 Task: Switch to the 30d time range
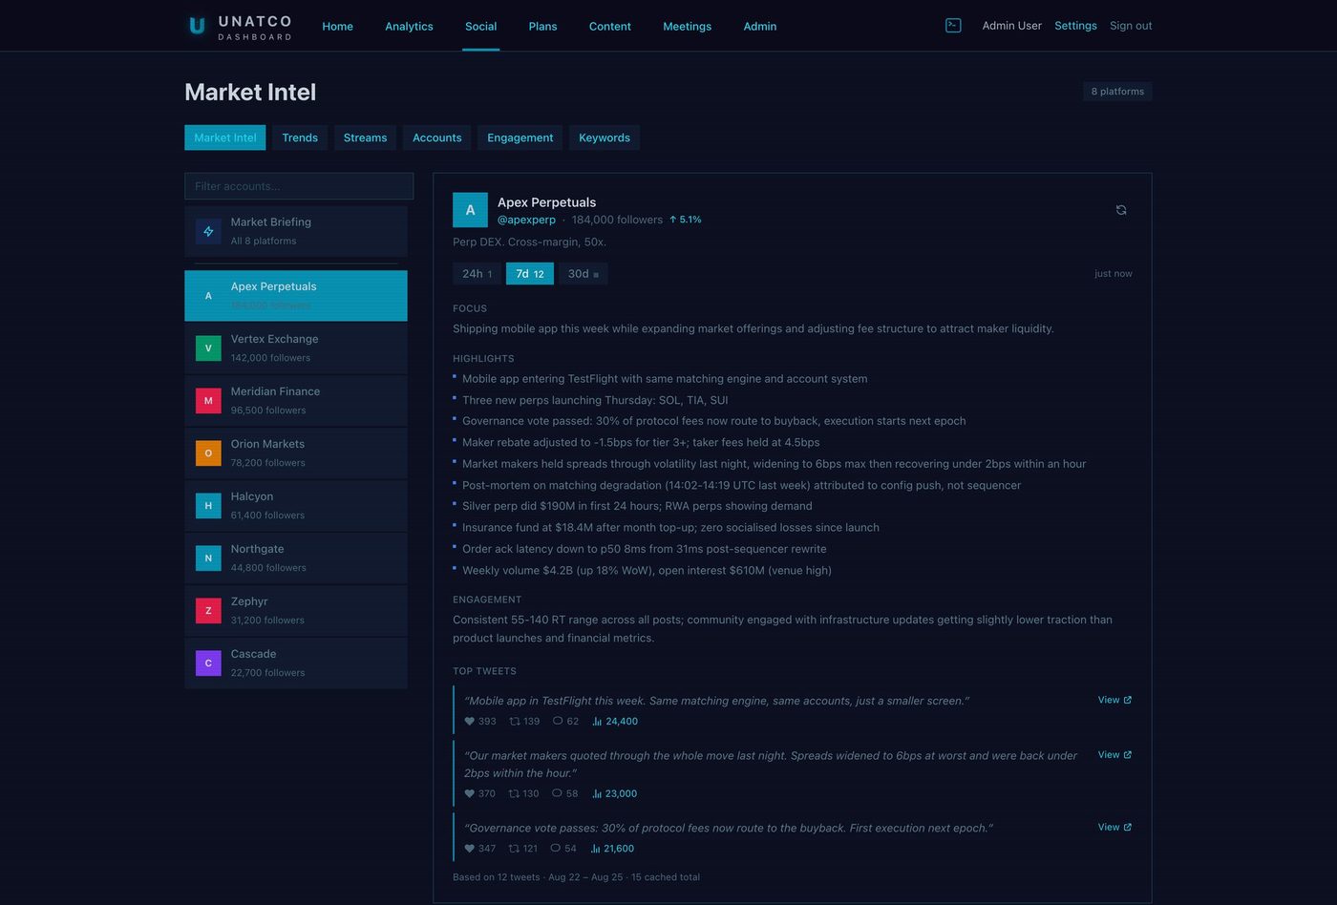tap(584, 274)
